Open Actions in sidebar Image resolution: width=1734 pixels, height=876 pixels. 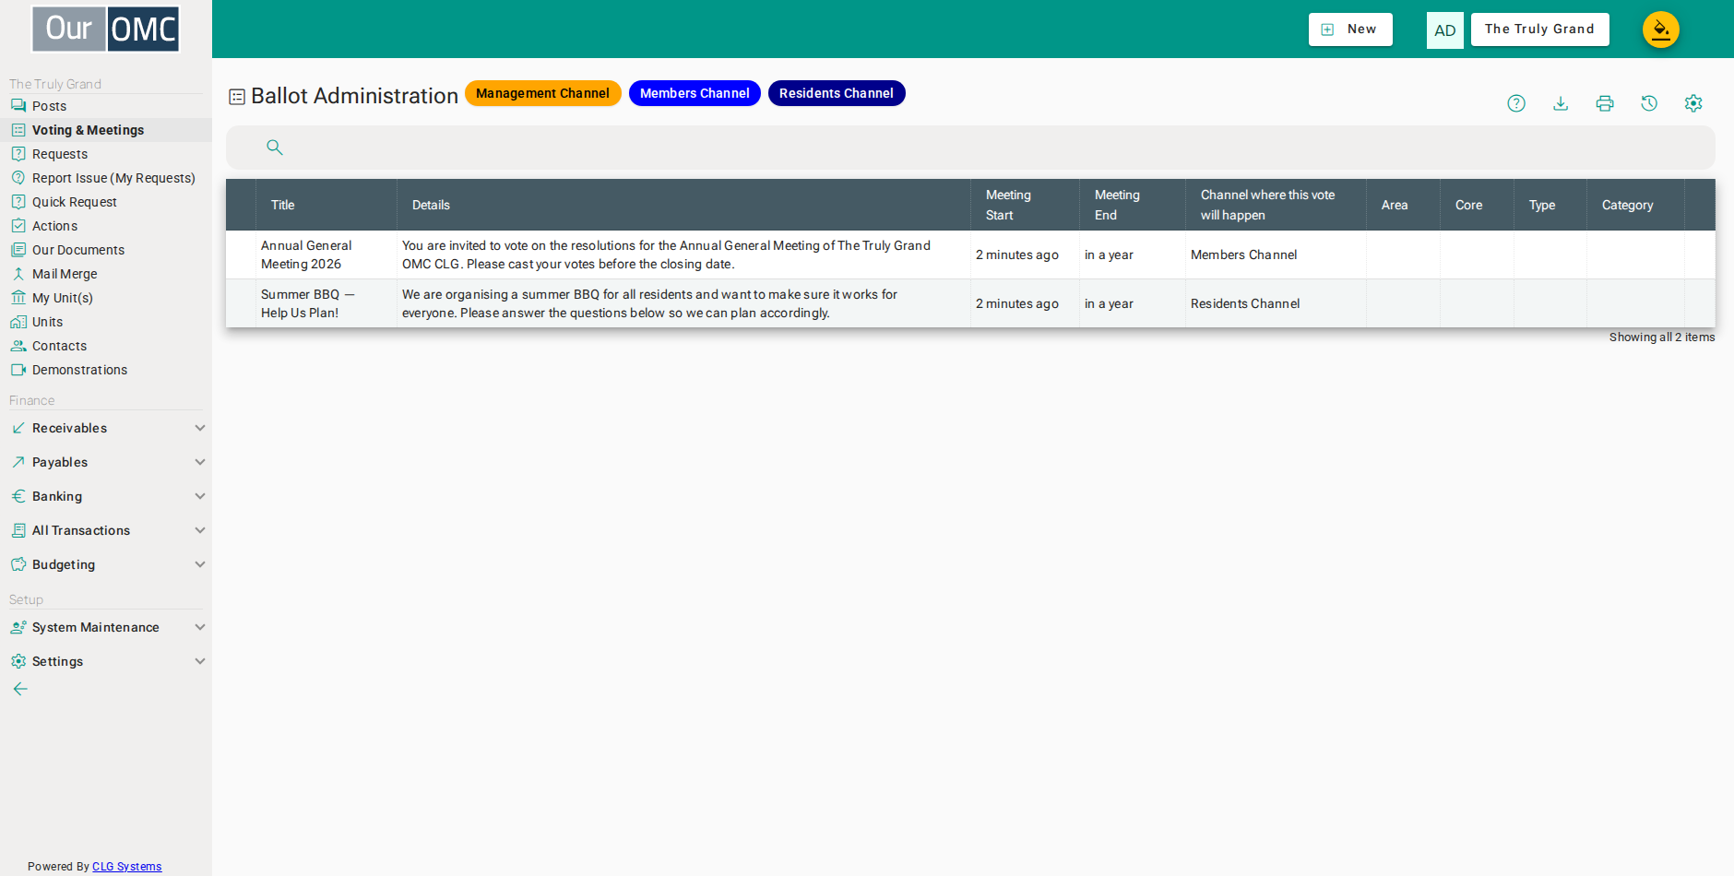coord(54,226)
